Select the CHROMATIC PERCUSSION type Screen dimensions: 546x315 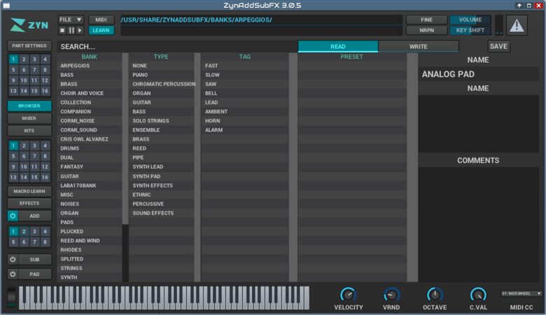pyautogui.click(x=162, y=84)
